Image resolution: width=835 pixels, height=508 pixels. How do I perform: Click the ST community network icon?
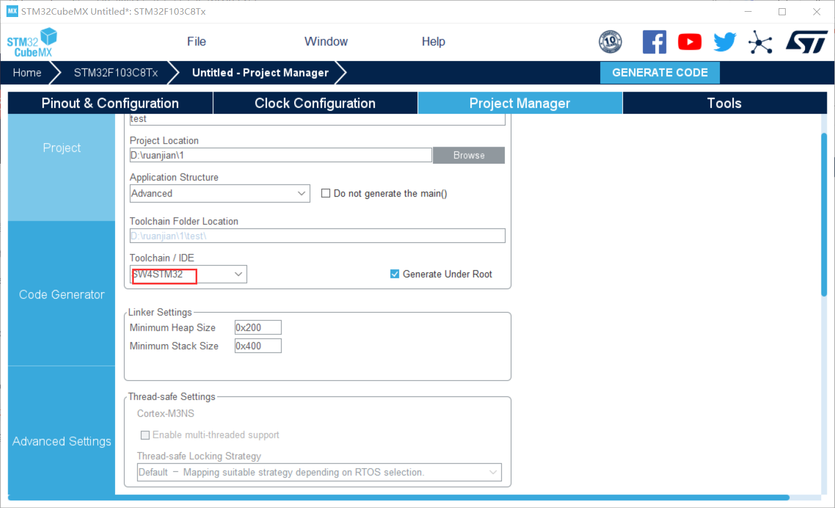click(x=760, y=42)
